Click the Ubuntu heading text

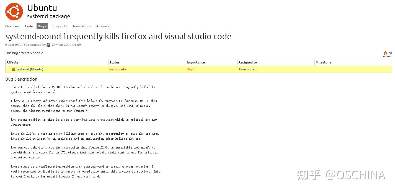42,8
